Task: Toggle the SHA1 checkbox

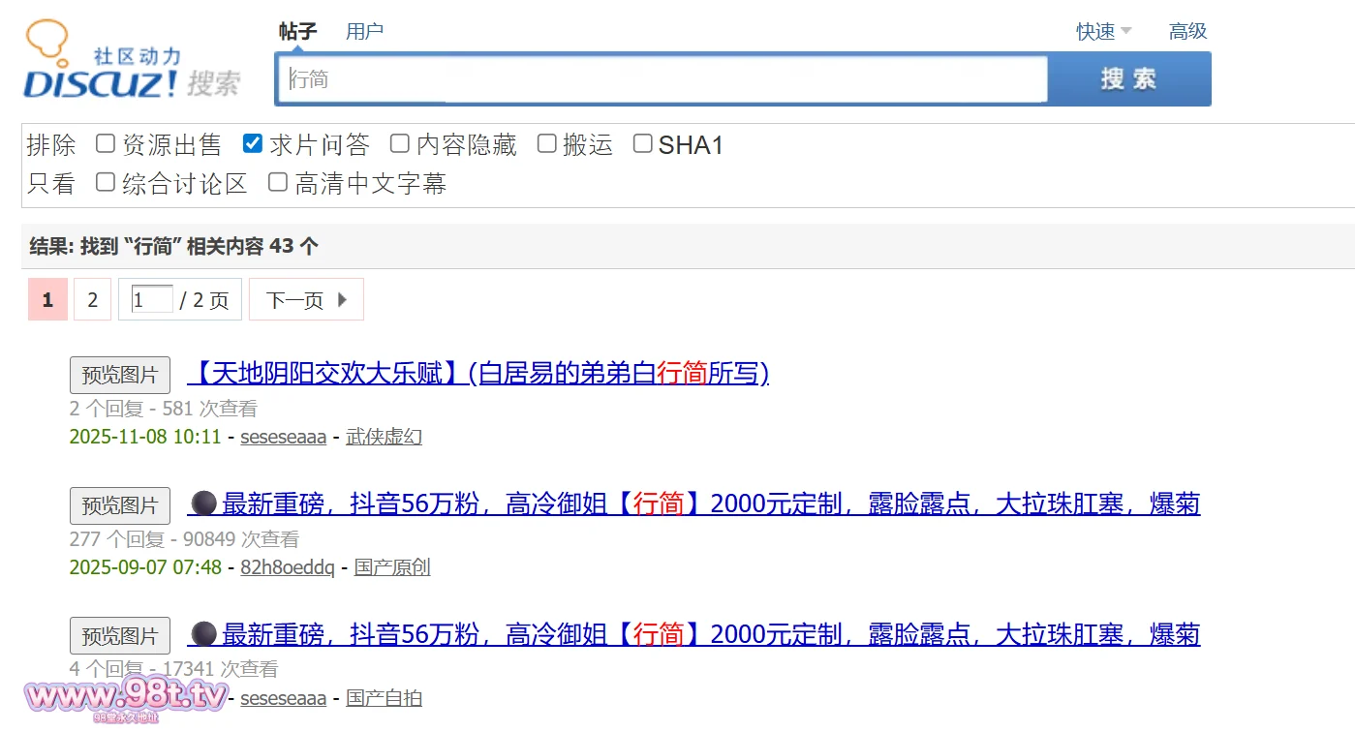Action: (x=643, y=144)
